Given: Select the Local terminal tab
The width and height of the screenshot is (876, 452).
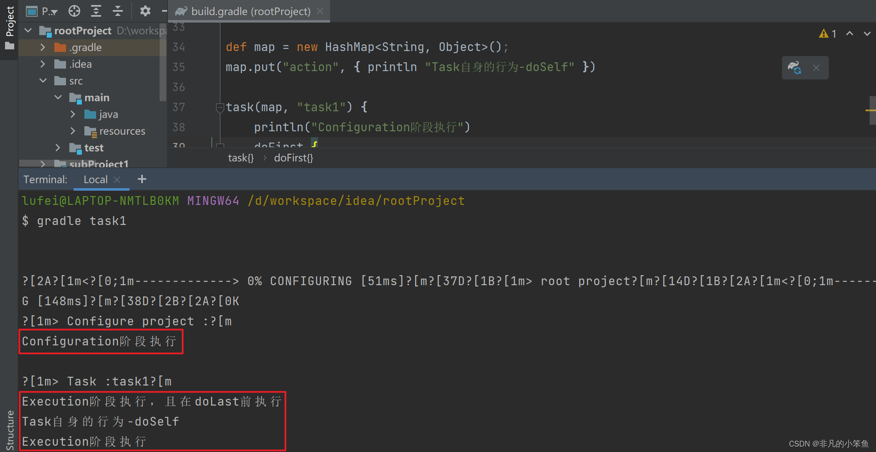Looking at the screenshot, I should coord(95,179).
